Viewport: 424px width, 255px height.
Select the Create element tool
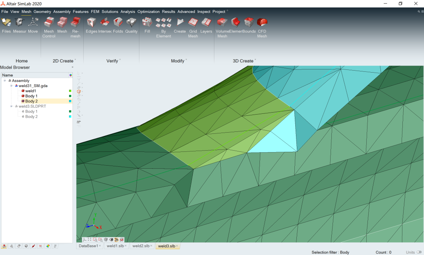tap(179, 25)
